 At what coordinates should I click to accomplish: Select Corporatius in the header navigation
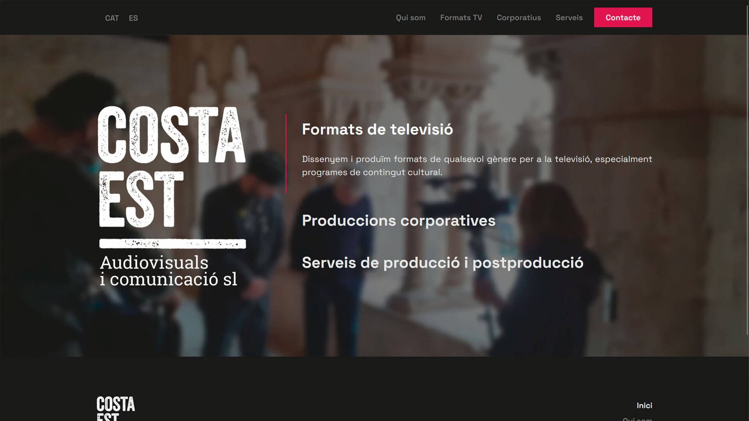click(519, 18)
